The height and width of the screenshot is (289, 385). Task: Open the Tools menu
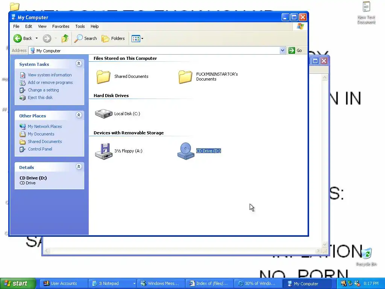[x=80, y=26]
